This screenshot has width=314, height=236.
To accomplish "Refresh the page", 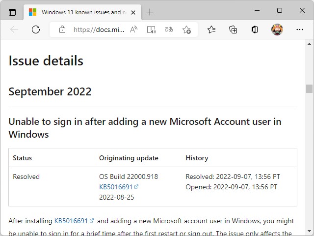I will click(36, 29).
